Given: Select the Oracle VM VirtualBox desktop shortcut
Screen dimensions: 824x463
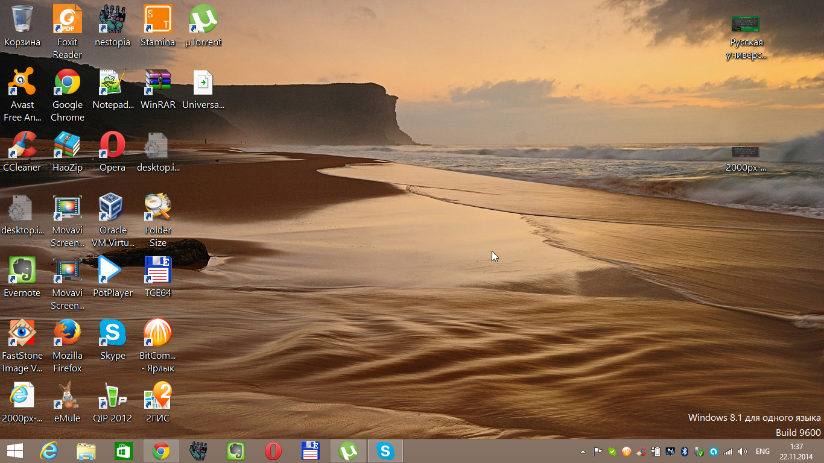Looking at the screenshot, I should (113, 221).
